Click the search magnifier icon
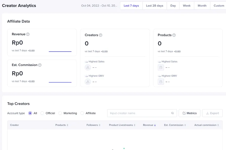226x150 pixels. (172, 113)
